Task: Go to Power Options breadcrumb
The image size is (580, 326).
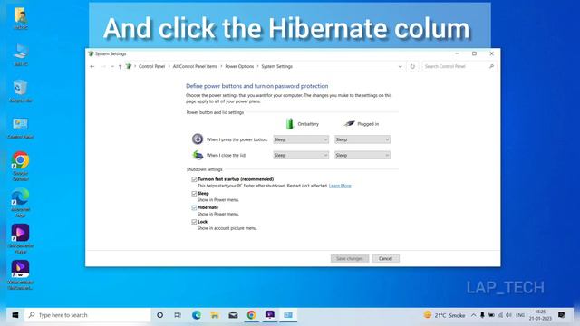Action: pos(239,66)
